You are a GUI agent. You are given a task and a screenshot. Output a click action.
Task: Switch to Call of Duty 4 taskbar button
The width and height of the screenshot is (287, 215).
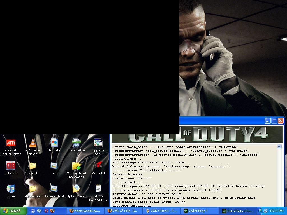[200, 211]
